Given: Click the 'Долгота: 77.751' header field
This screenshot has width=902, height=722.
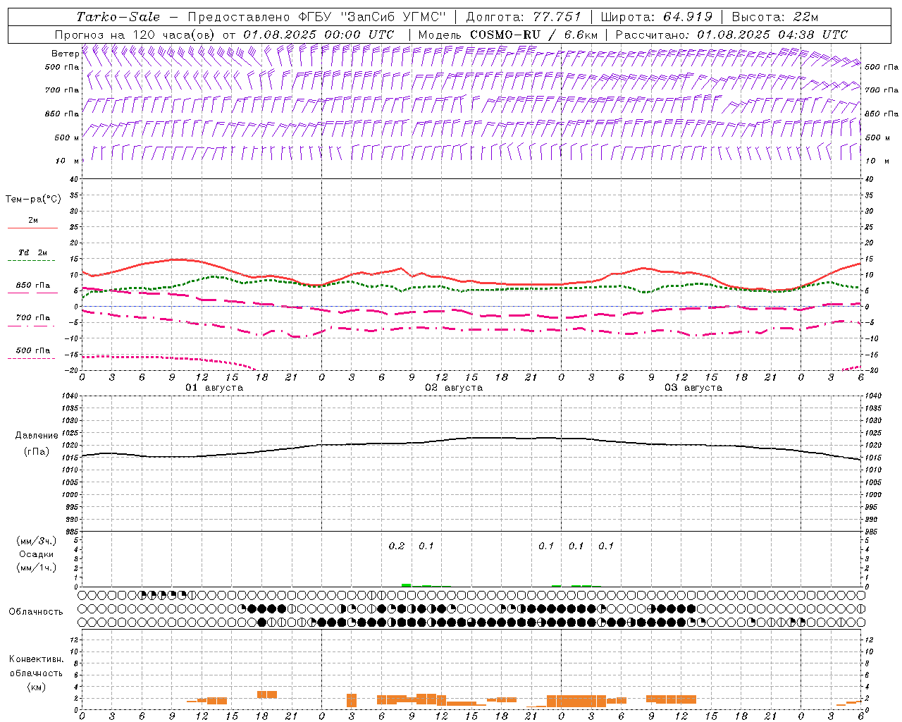Looking at the screenshot, I should tap(524, 17).
